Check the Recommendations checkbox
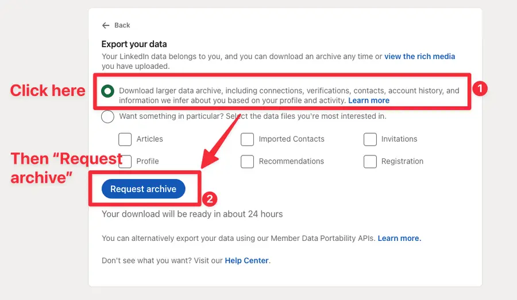The height and width of the screenshot is (300, 517). (247, 162)
